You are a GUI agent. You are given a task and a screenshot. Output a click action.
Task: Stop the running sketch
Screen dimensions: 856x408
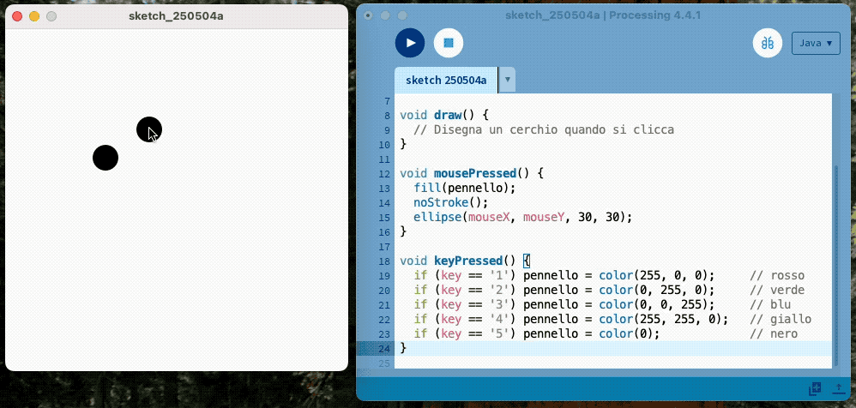point(448,43)
